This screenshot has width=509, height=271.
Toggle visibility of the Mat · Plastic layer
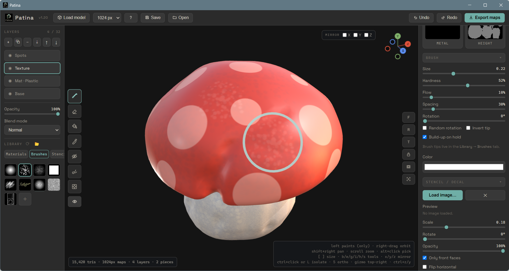tap(10, 81)
